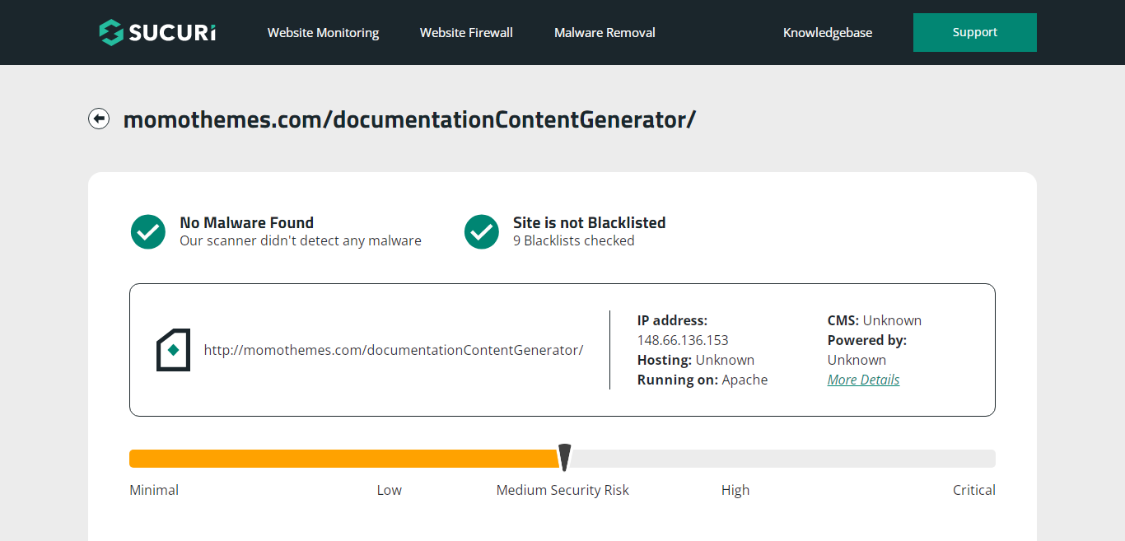1125x541 pixels.
Task: Click the page file icon next to the scanned URL
Action: tap(173, 350)
